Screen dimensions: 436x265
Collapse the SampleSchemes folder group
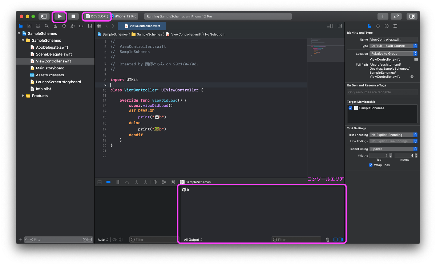click(23, 40)
